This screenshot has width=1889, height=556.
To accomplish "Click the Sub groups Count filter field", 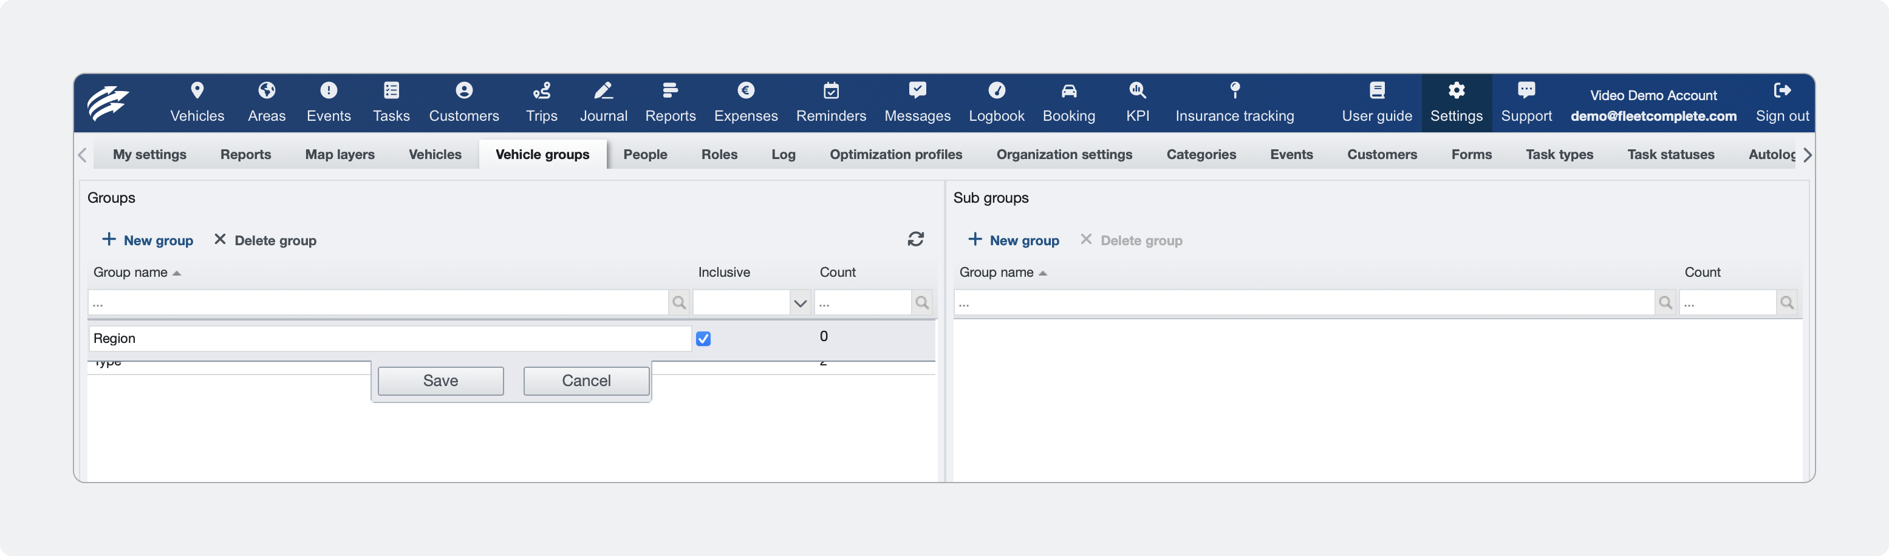I will click(x=1727, y=302).
